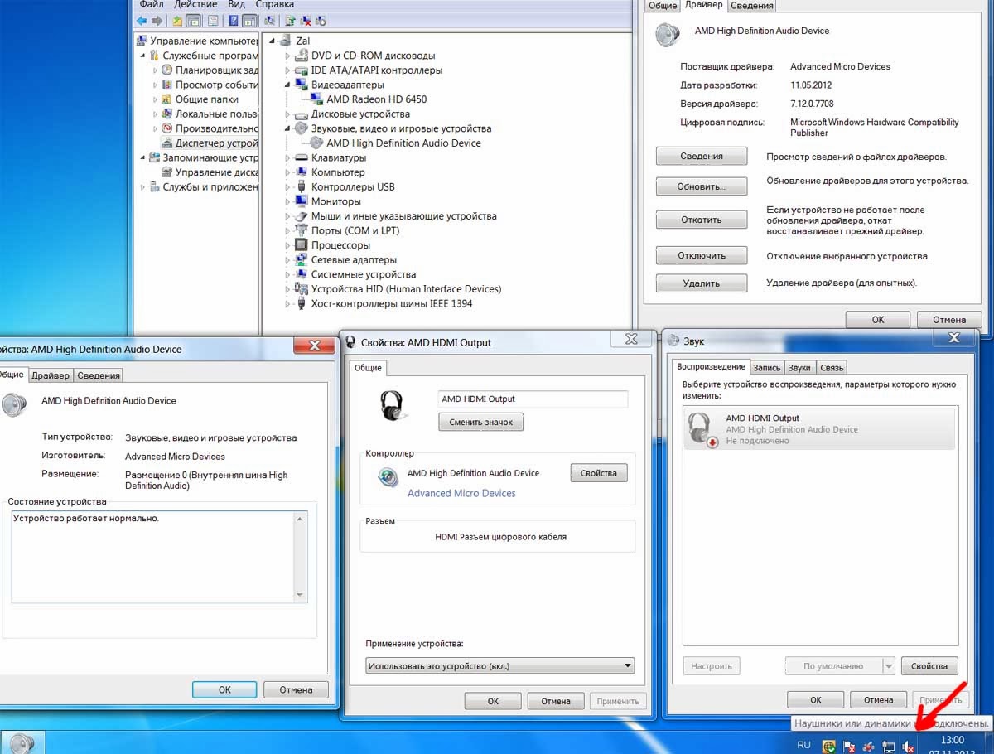Click the Сменить значок button

(x=480, y=422)
